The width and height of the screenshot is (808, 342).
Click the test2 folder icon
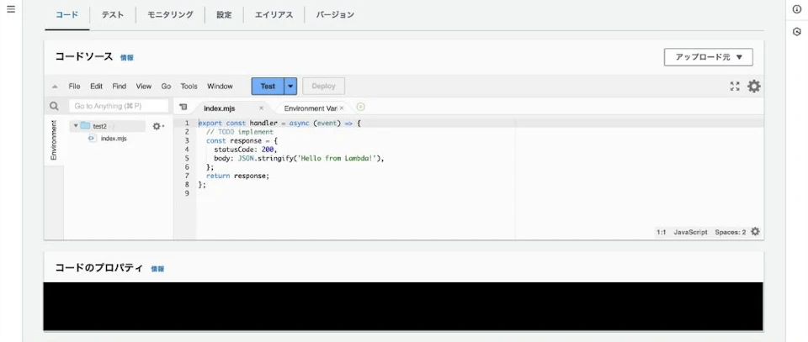[85, 126]
